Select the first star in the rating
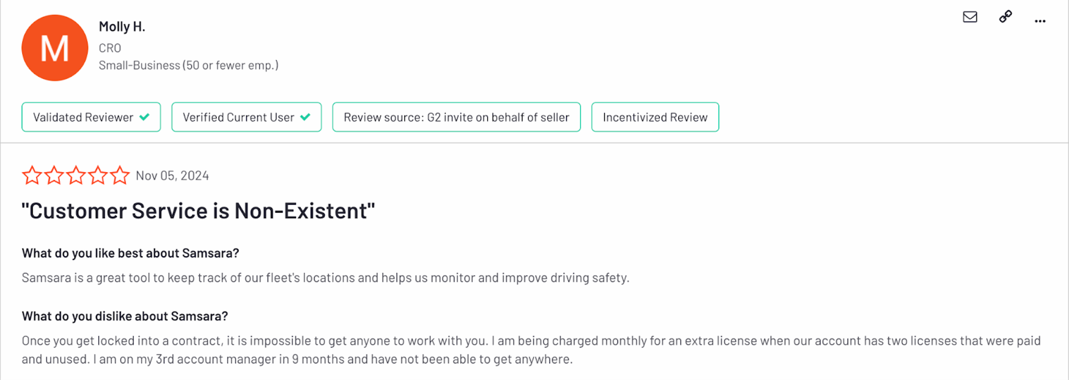Screen dimensions: 1069x380 pyautogui.click(x=32, y=175)
